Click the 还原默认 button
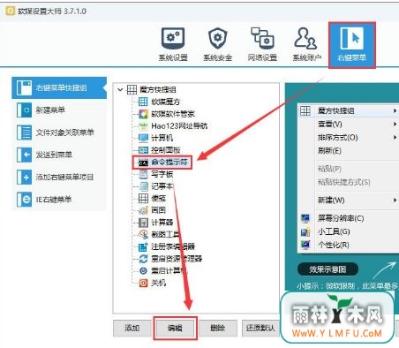Viewport: 399px width, 348px height. click(260, 328)
